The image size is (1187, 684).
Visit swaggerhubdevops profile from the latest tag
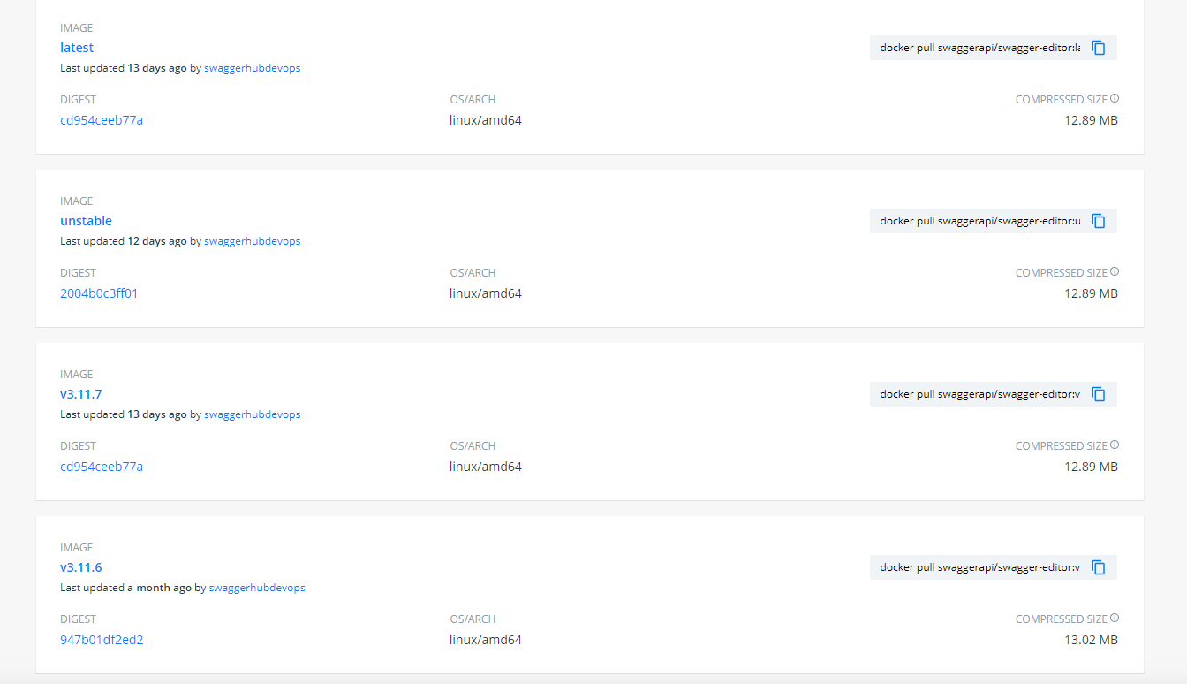click(x=252, y=67)
